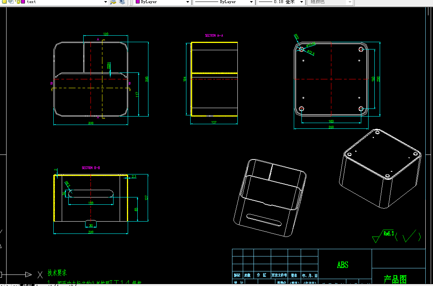Click the 处数 title block cell
433x286 pixels.
point(247,275)
